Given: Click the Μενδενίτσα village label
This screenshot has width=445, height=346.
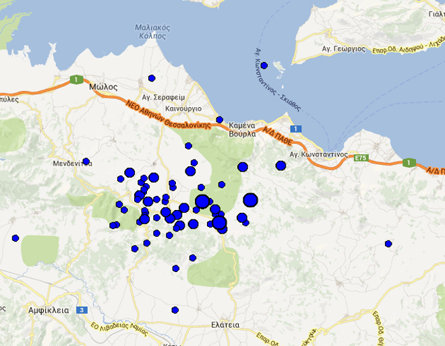Looking at the screenshot, I should (71, 163).
